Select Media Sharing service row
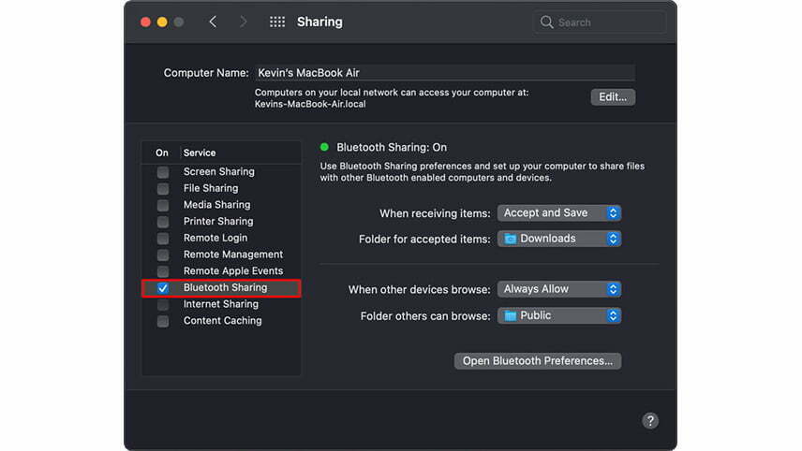The height and width of the screenshot is (451, 802). pos(221,205)
